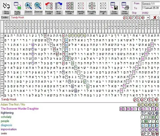The width and height of the screenshot is (160, 136).
Task: Click the Print screen icon
Action: pyautogui.click(x=125, y=6)
